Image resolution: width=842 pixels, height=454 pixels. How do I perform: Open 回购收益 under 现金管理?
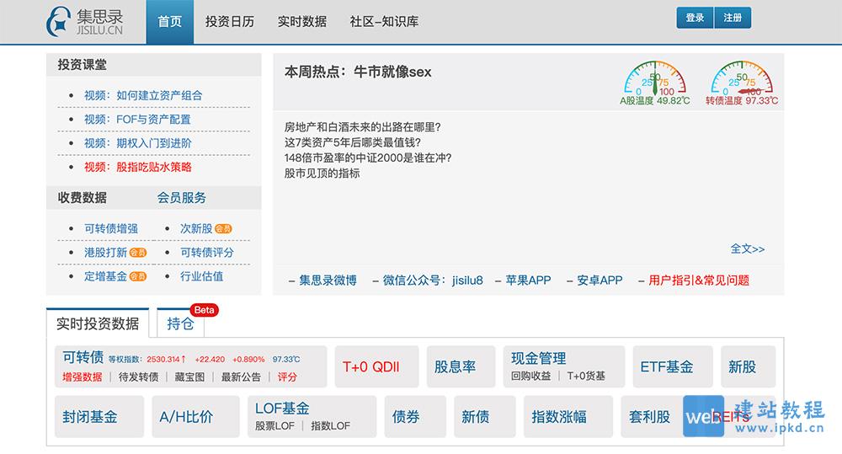pyautogui.click(x=530, y=377)
